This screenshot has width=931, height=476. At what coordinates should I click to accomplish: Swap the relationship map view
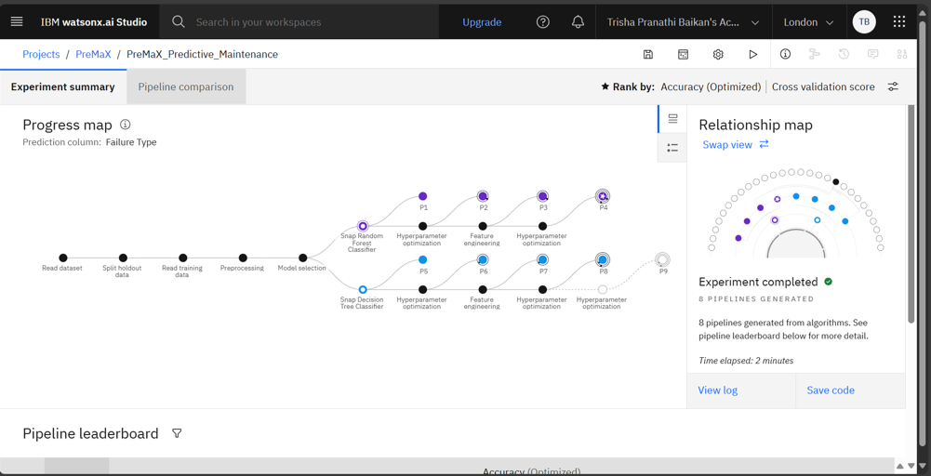click(735, 145)
